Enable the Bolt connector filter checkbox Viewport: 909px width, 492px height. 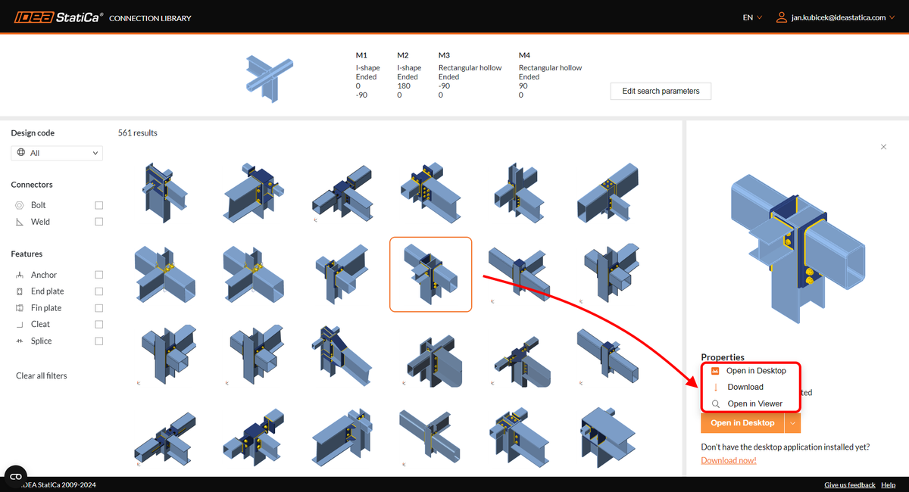tap(98, 204)
